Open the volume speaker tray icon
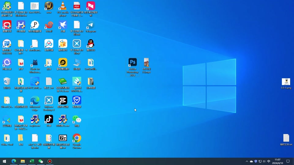The width and height of the screenshot is (294, 165). point(264,161)
